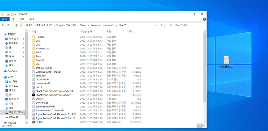Click the EAStore config file icon
Viewport: 268px width, 131px height.
[x=33, y=99]
